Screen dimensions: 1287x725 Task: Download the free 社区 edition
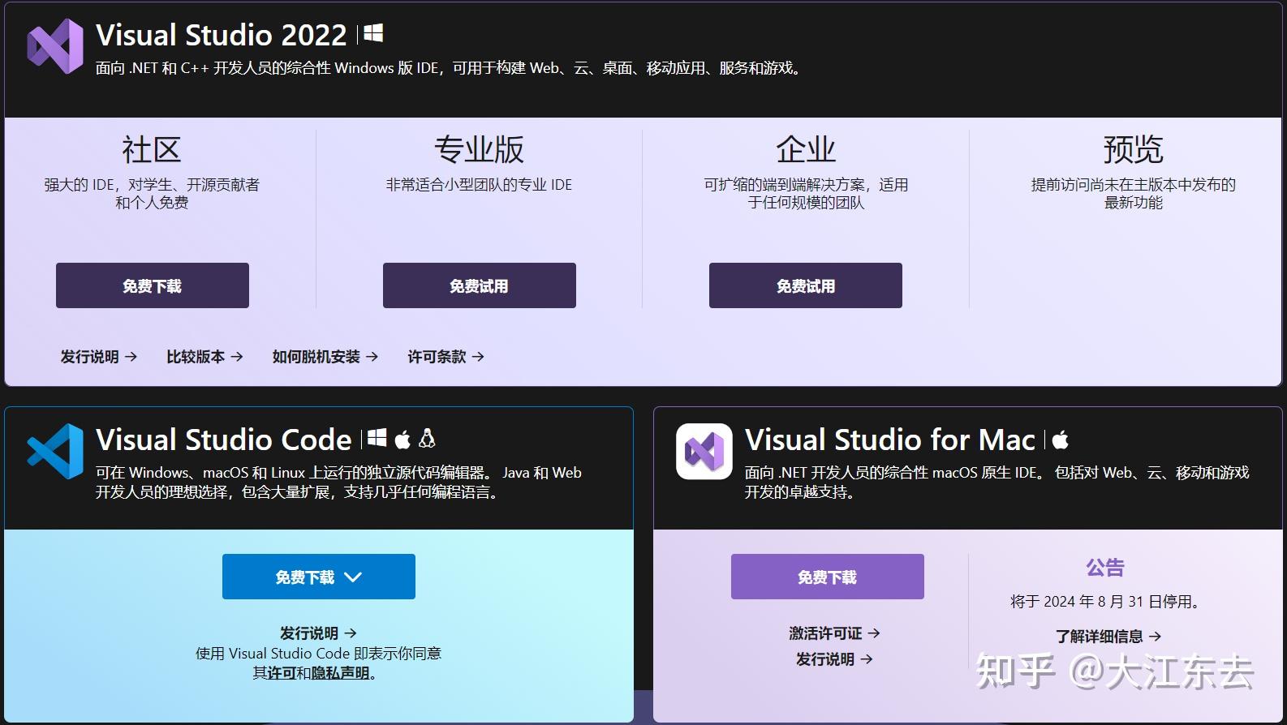tap(153, 285)
